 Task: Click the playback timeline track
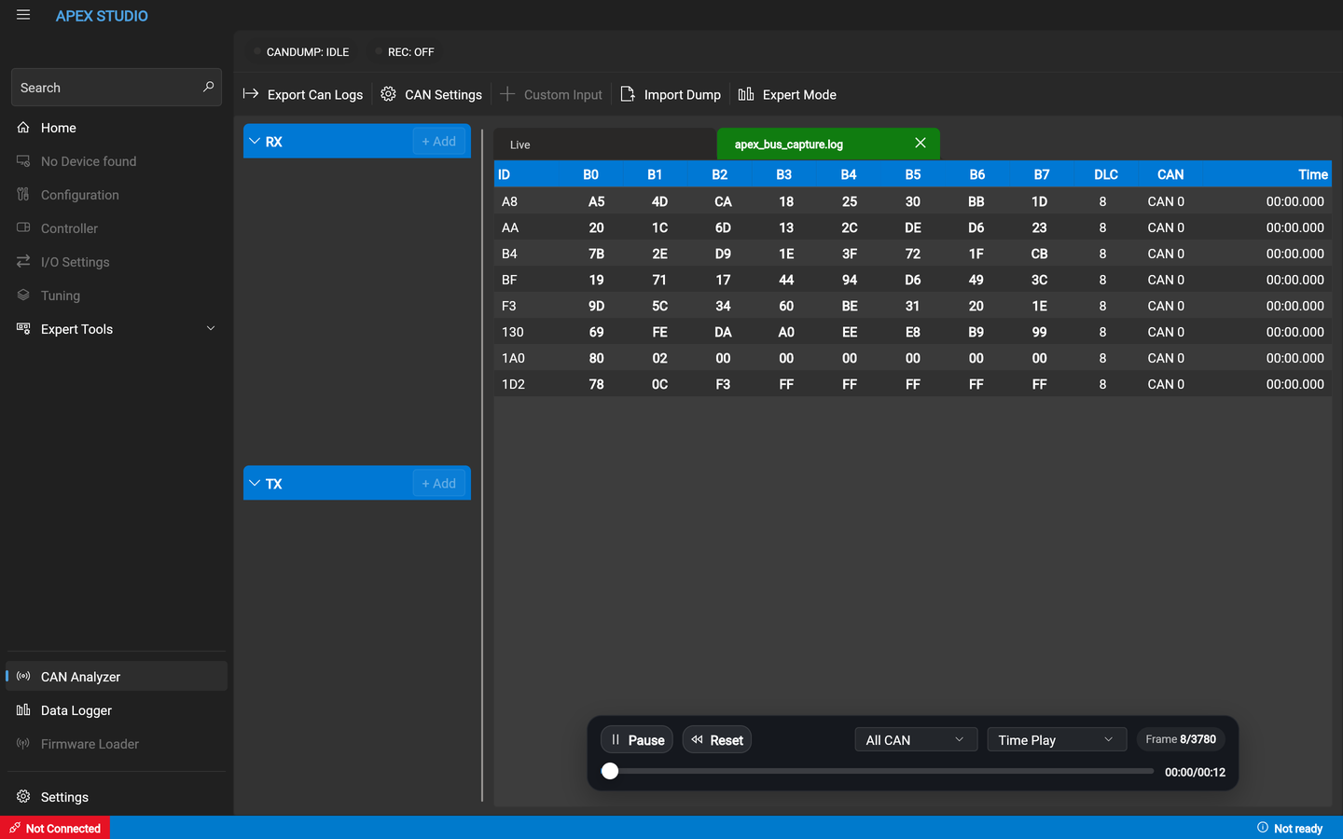click(x=881, y=771)
